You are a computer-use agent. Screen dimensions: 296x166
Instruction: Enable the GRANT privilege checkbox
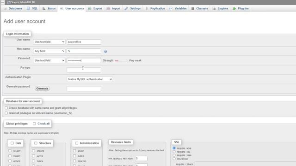click(x=74, y=151)
